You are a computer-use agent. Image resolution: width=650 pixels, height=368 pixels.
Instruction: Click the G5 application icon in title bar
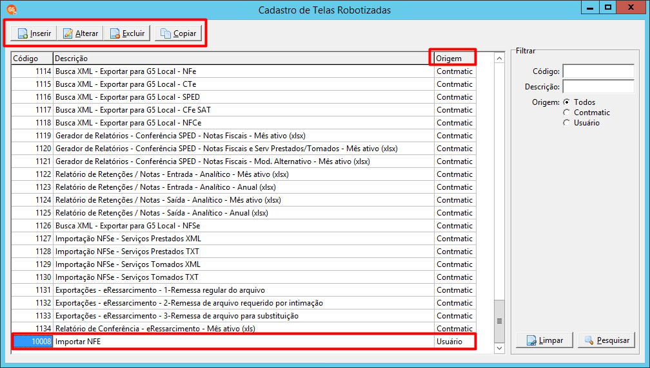12,10
